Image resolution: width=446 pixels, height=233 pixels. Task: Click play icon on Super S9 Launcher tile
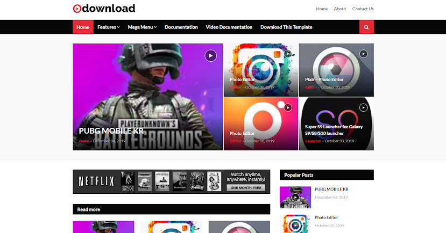pyautogui.click(x=363, y=107)
